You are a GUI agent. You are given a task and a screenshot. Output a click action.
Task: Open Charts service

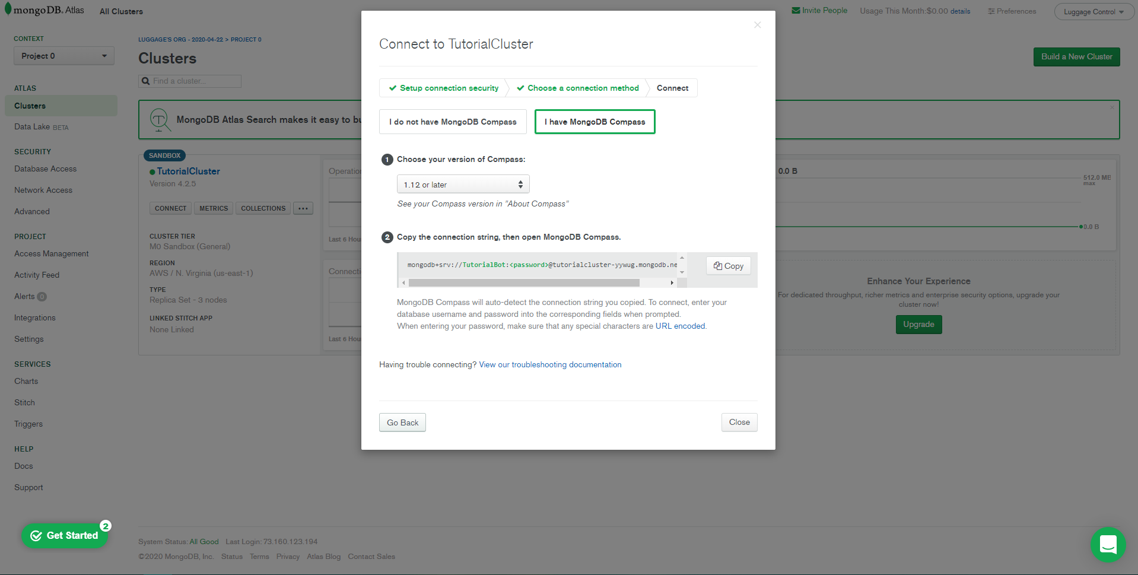pos(26,382)
